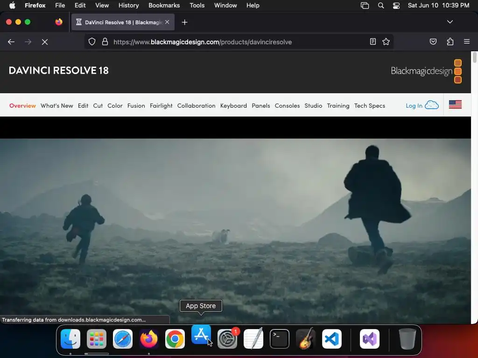Open Visual Studio Code from the Dock

(332, 339)
